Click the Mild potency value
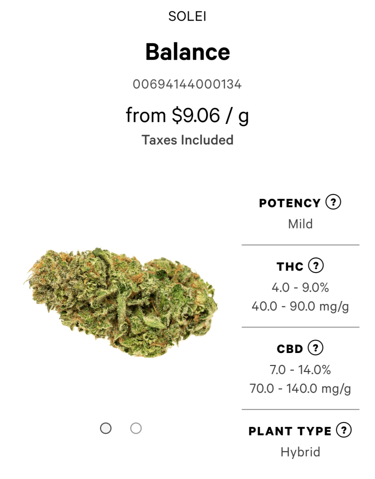Viewport: 375px width, 479px height. 300,223
